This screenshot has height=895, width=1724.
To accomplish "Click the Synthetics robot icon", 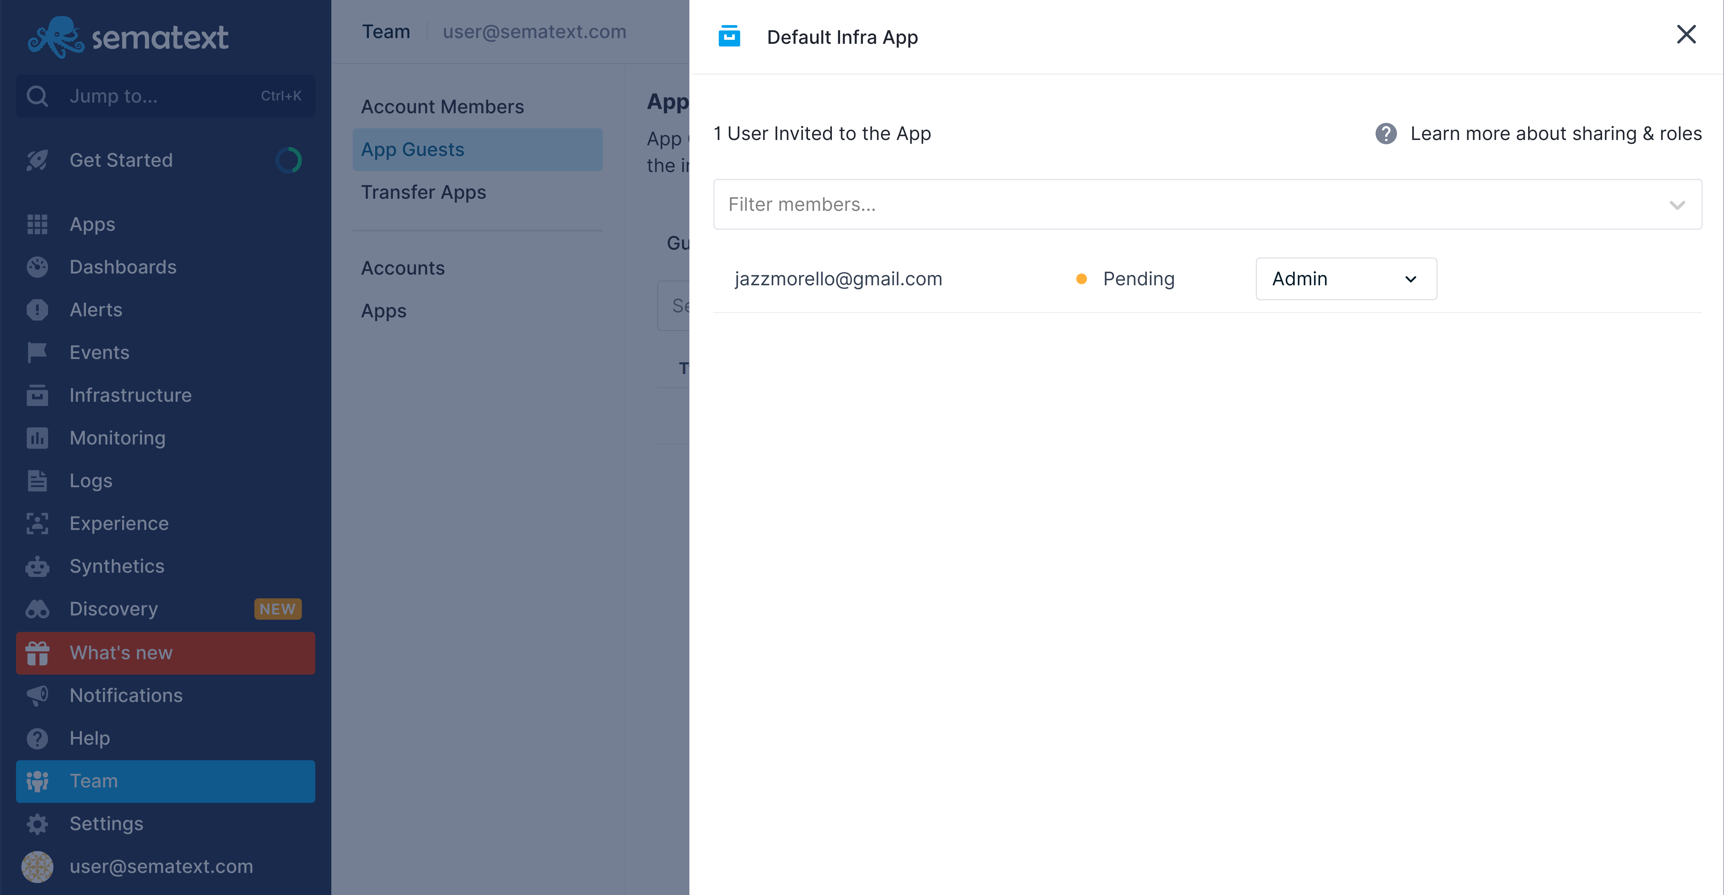I will 37,567.
